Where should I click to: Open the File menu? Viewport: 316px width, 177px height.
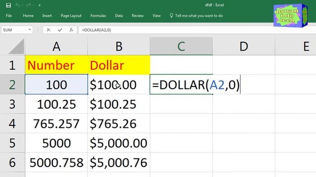9,16
